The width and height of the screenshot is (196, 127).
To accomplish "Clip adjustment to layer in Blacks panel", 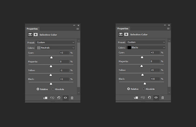I will [x=136, y=97].
